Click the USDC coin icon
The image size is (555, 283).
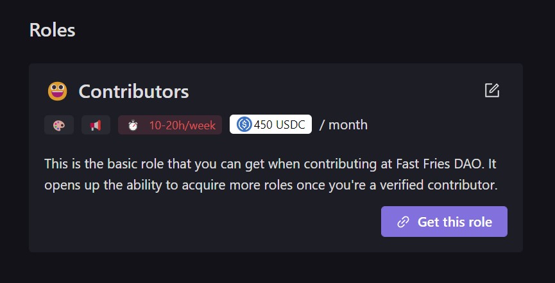coord(244,125)
